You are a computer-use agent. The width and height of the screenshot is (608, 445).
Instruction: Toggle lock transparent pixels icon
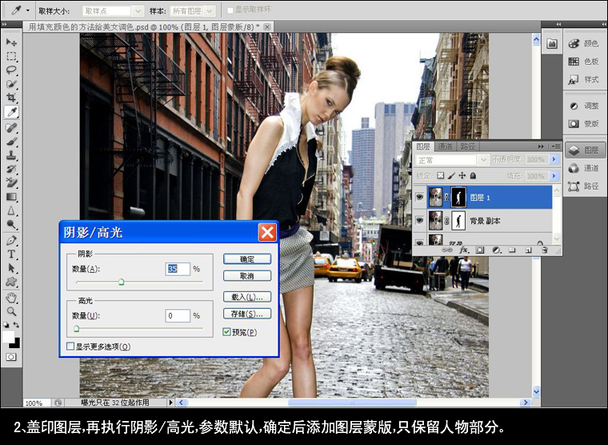(x=440, y=176)
